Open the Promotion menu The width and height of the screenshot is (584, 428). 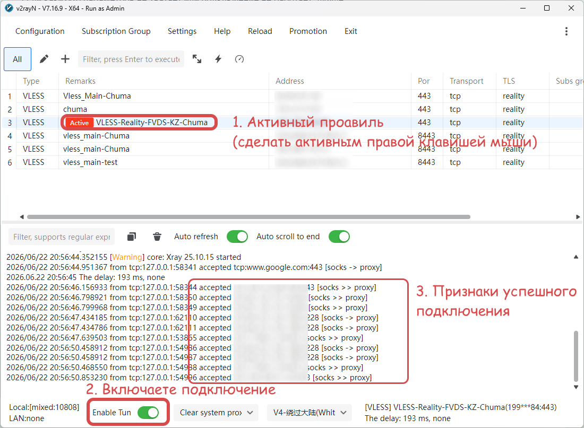point(308,31)
